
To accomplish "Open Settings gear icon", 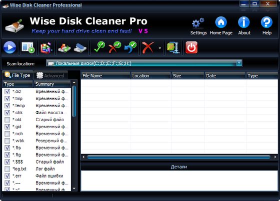I will [x=198, y=23].
